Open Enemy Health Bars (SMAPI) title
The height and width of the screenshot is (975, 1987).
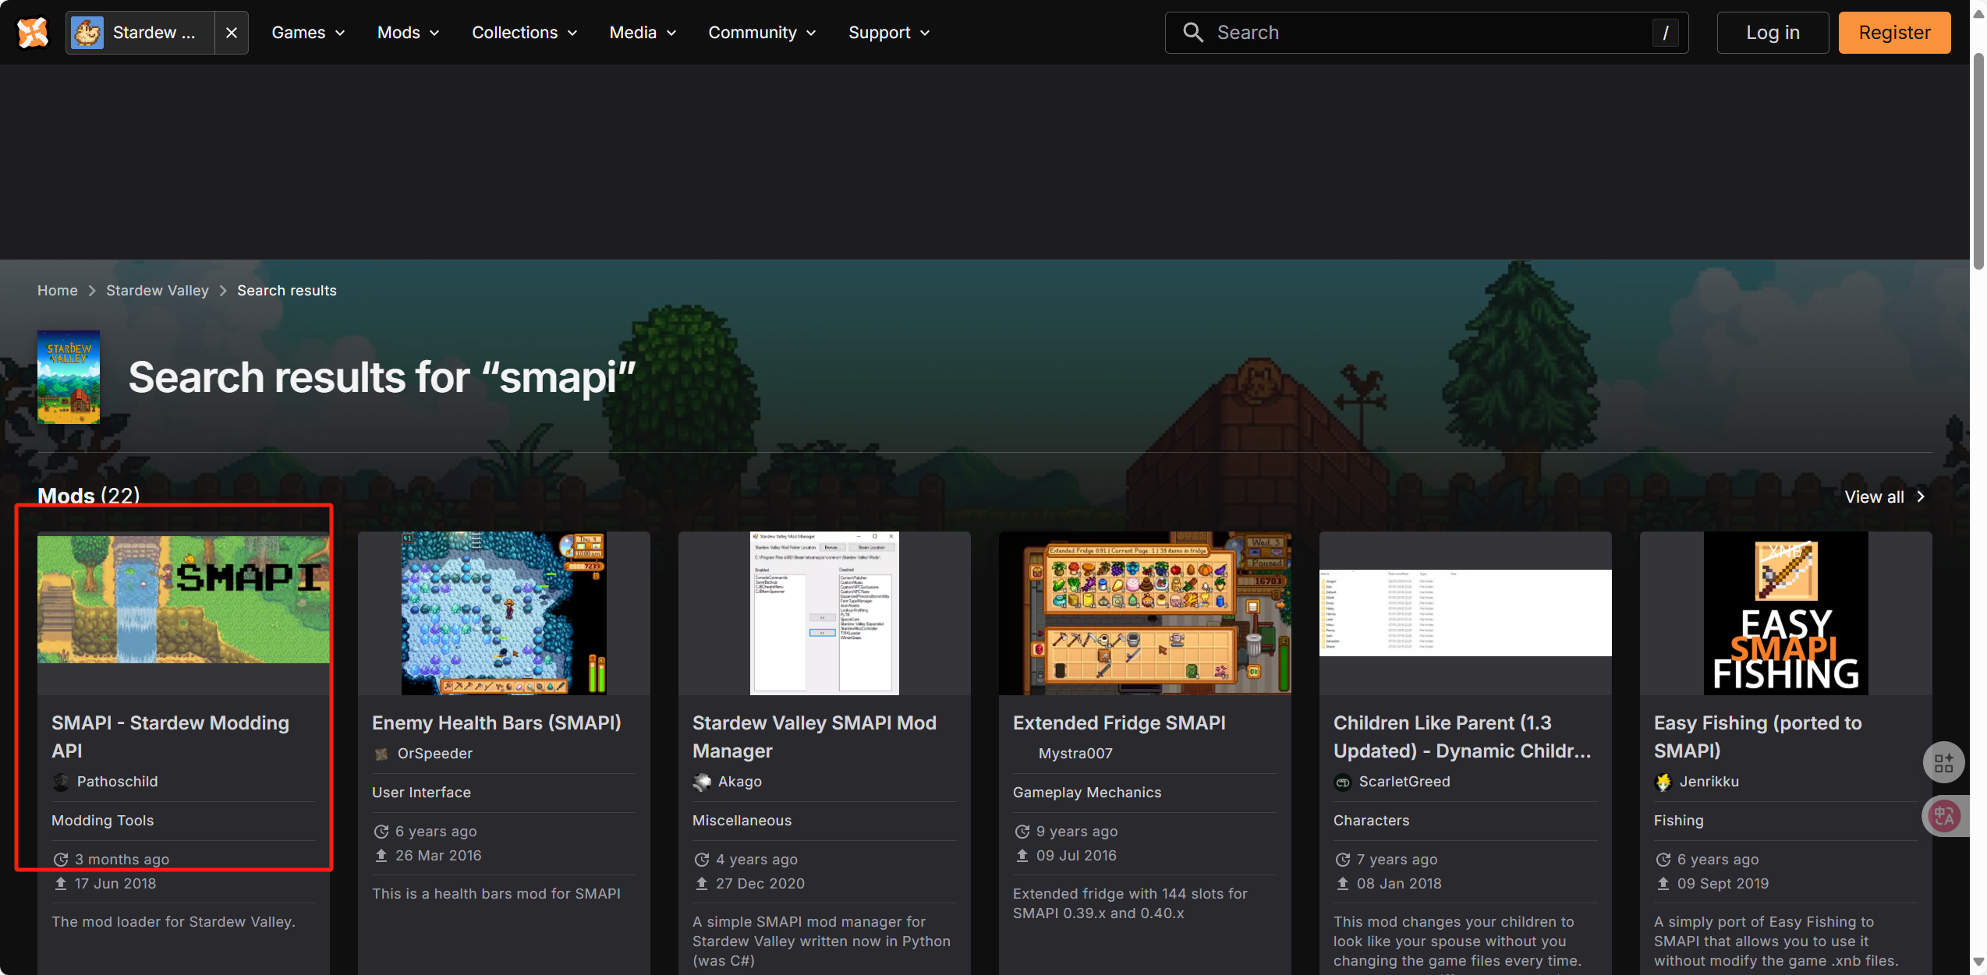497,723
